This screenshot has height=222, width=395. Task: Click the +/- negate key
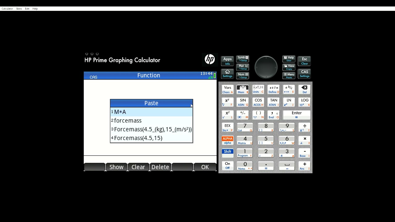243,115
